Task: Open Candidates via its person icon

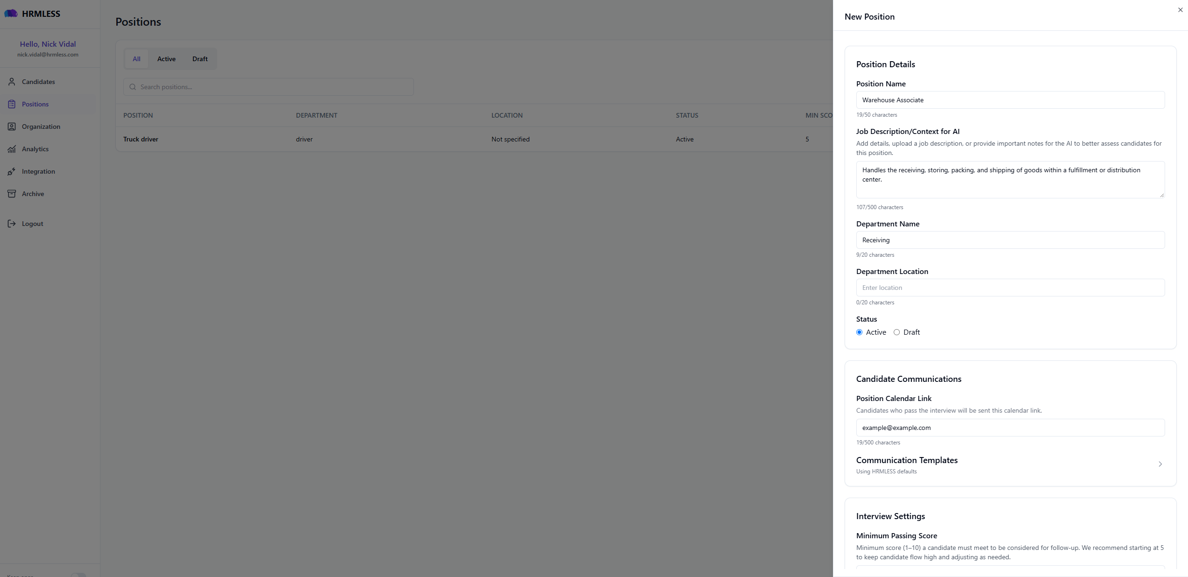Action: (x=12, y=82)
